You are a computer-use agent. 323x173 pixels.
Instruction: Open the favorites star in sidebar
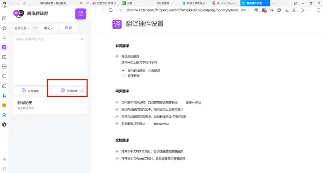4,28
